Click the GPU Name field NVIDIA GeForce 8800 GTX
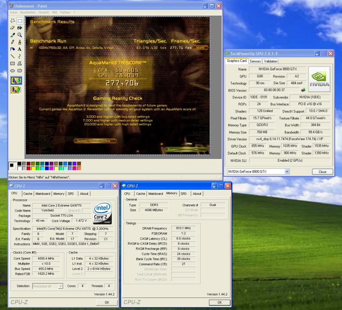This screenshot has height=310, width=342. click(x=277, y=69)
